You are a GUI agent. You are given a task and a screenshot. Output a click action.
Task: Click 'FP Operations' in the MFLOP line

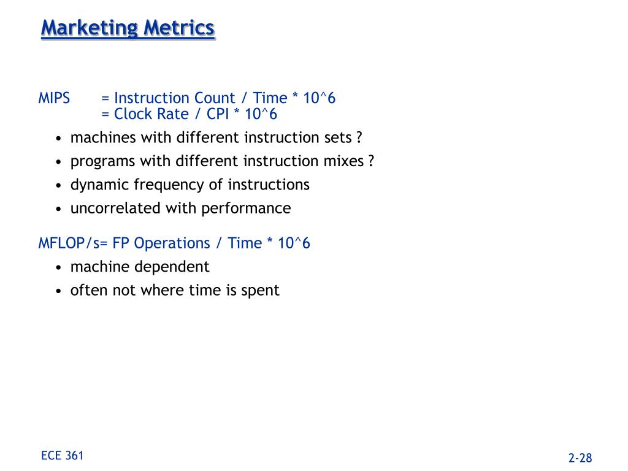[161, 243]
